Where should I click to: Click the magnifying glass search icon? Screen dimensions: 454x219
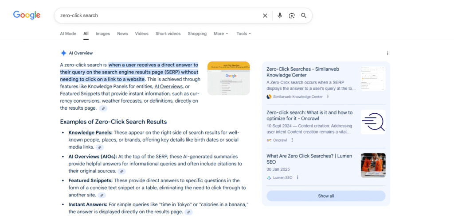point(303,15)
